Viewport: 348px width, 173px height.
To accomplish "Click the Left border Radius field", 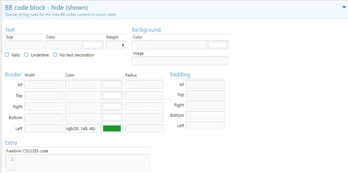I will tap(144, 128).
